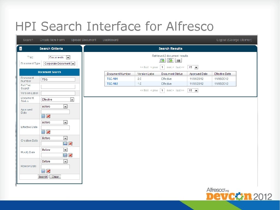The width and height of the screenshot is (280, 210).
Task: Click the first export icon under results
Action: click(162, 60)
